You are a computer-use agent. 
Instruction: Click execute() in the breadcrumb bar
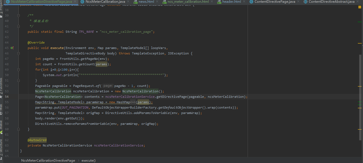pos(89,161)
